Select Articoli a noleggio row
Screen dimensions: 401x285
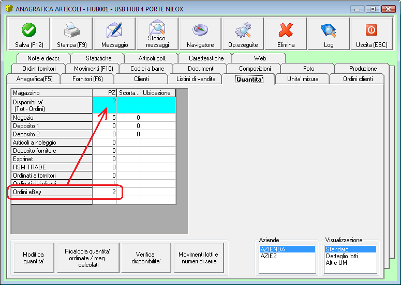(x=52, y=142)
